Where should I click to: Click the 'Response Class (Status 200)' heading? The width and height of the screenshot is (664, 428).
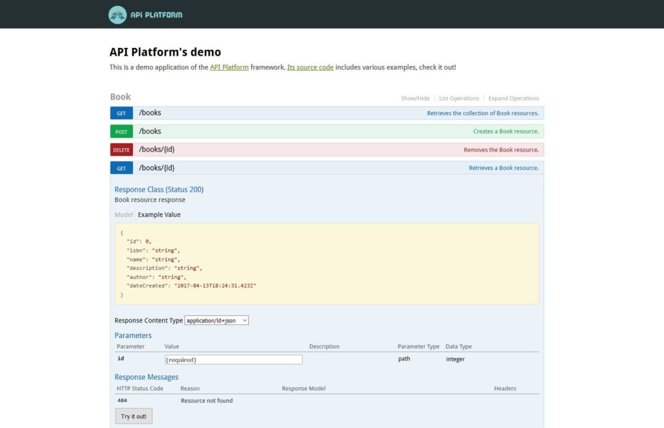point(159,190)
